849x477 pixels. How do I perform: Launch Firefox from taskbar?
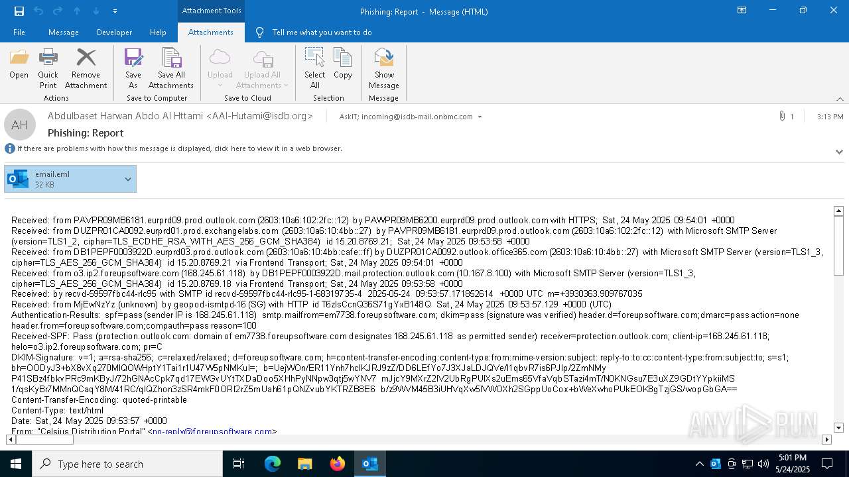[338, 464]
